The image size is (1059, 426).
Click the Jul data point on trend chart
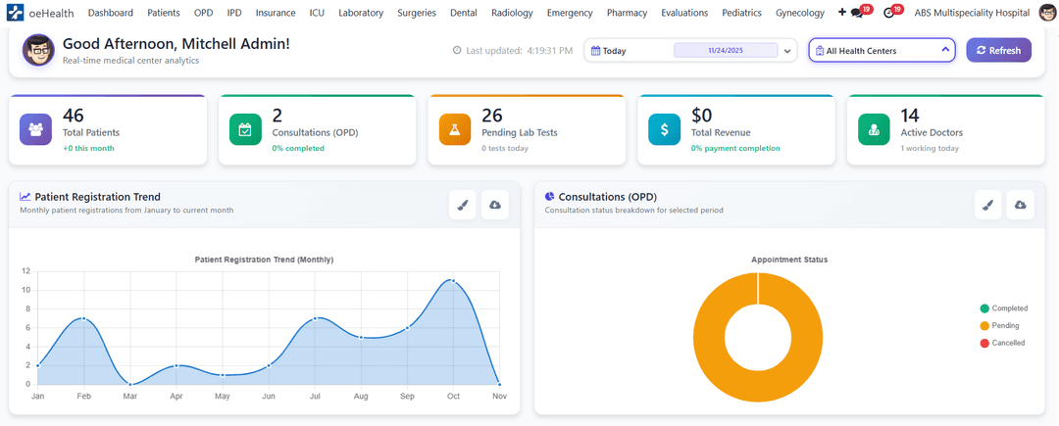(x=315, y=318)
